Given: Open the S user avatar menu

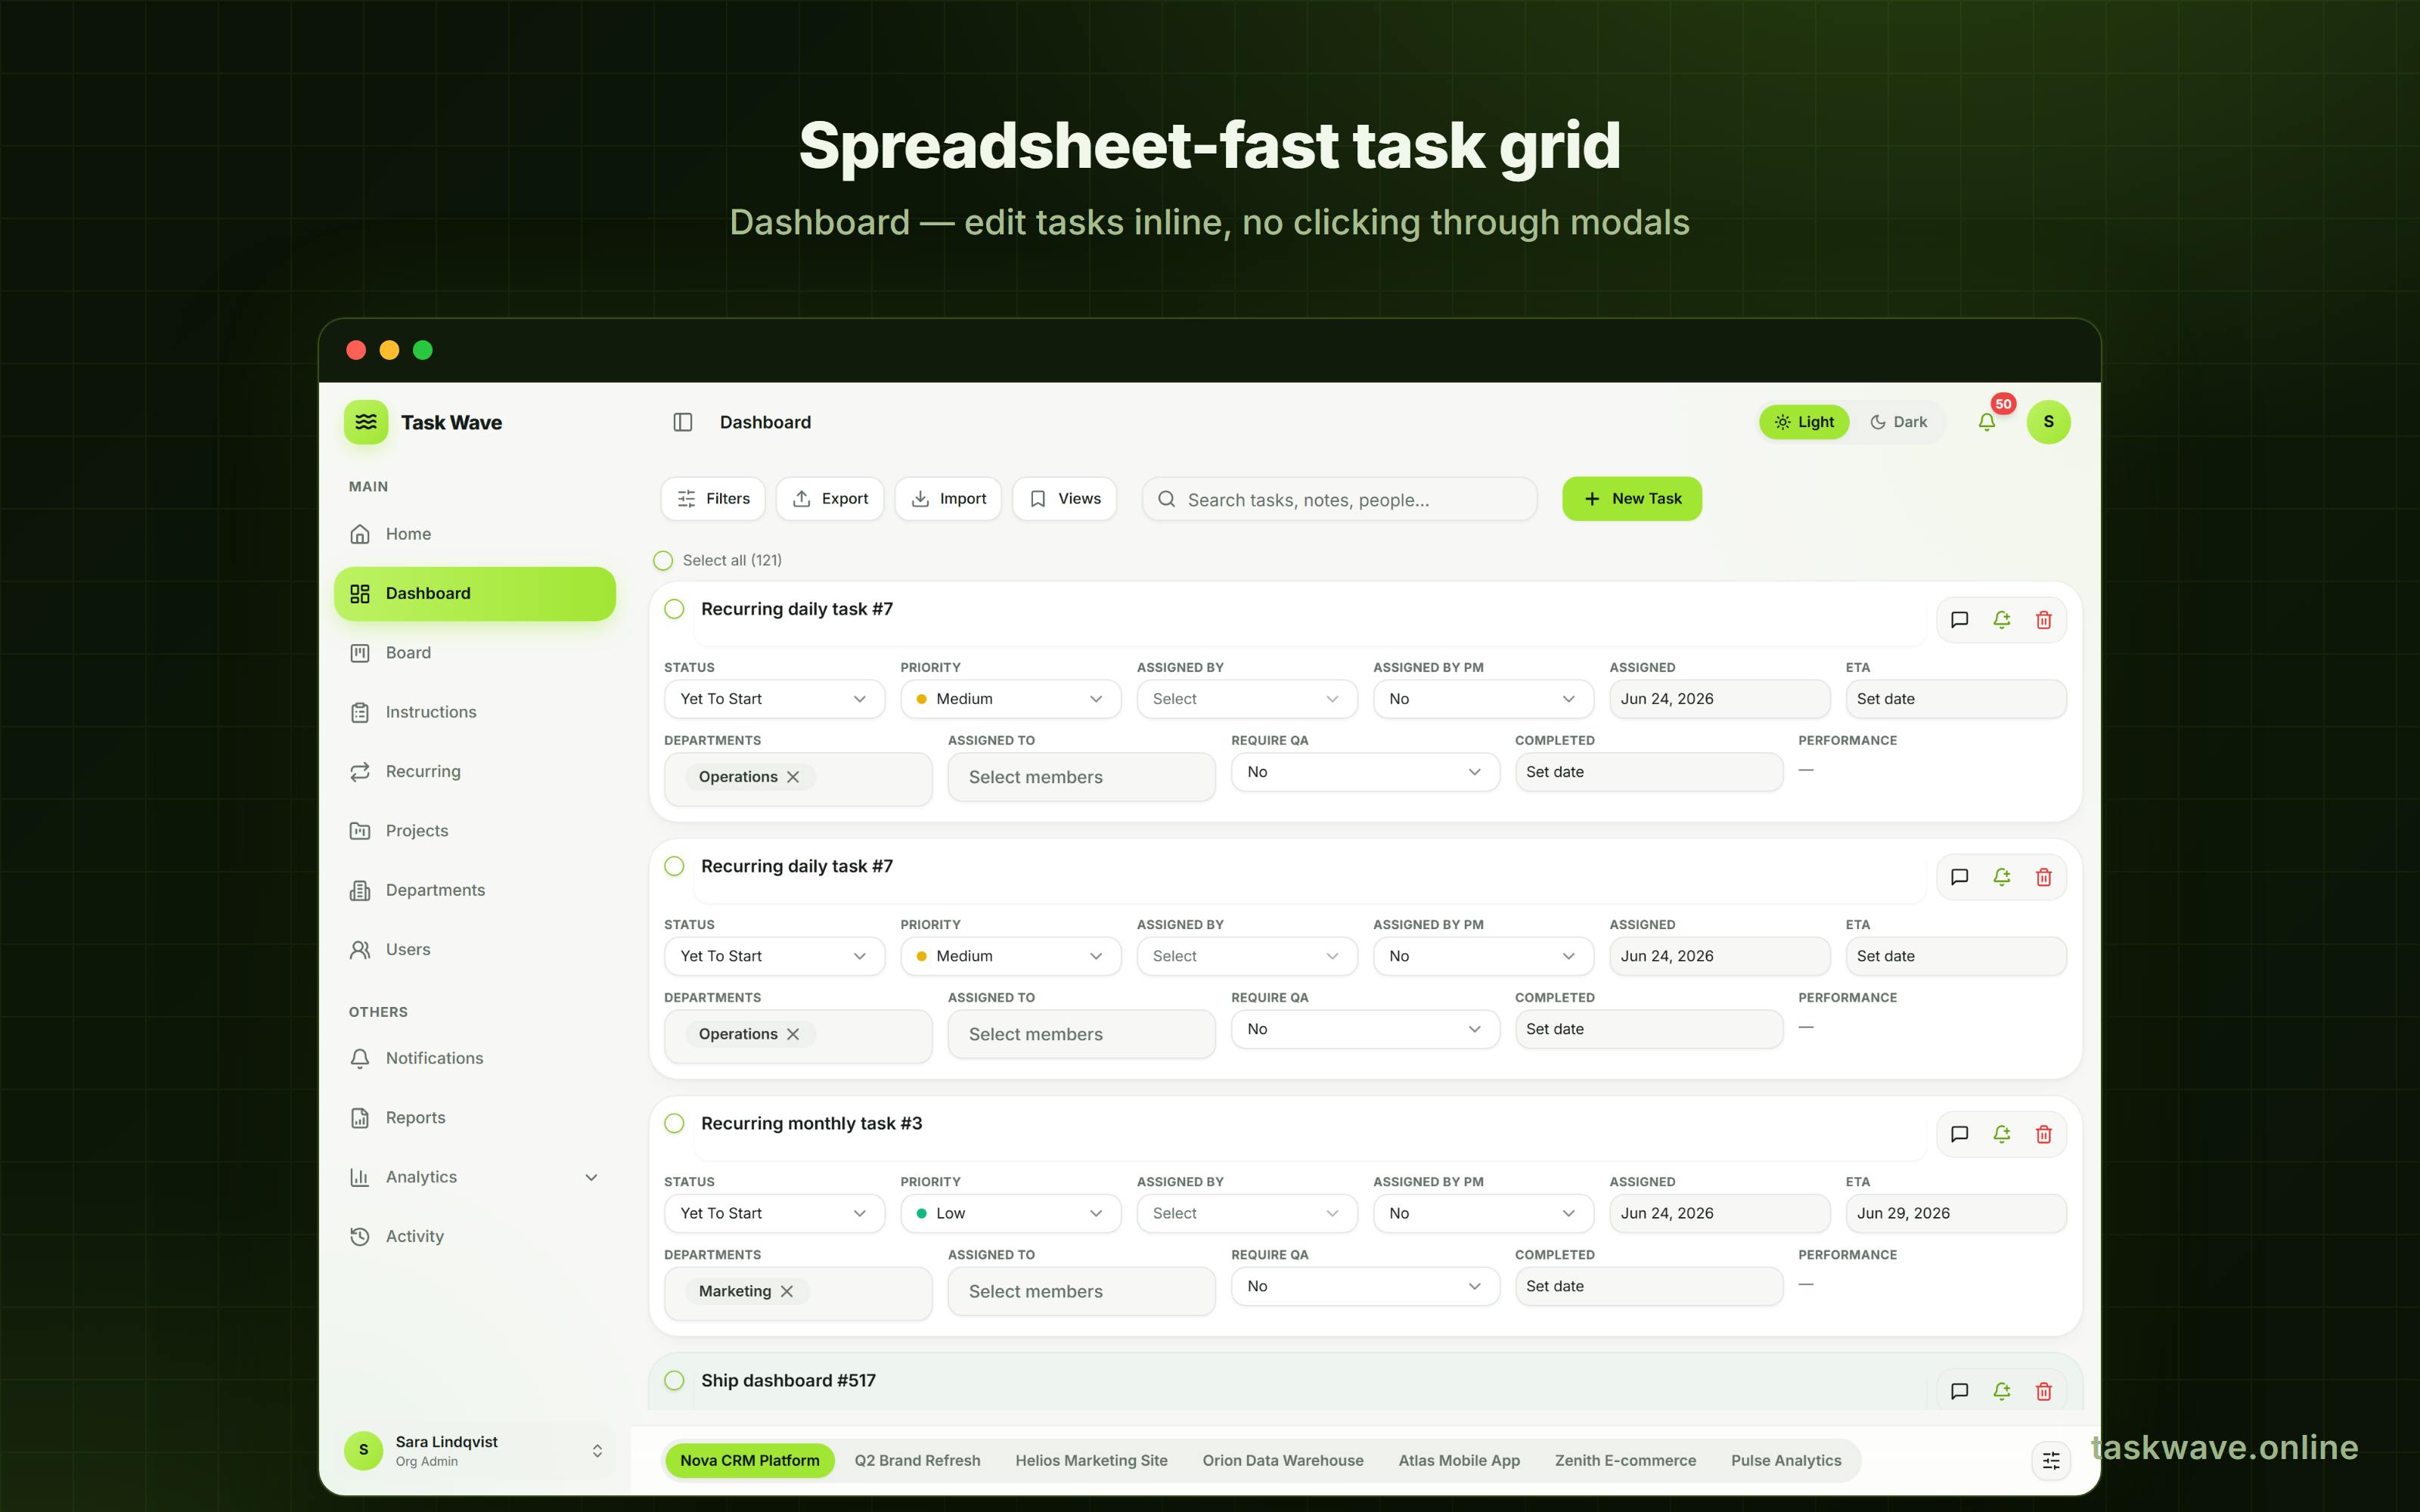Looking at the screenshot, I should pos(2048,422).
